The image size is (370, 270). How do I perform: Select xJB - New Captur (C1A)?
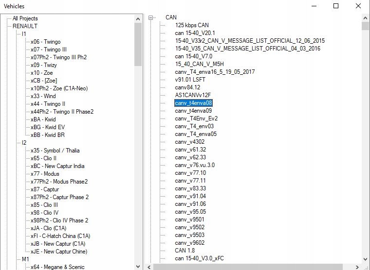tap(58, 244)
